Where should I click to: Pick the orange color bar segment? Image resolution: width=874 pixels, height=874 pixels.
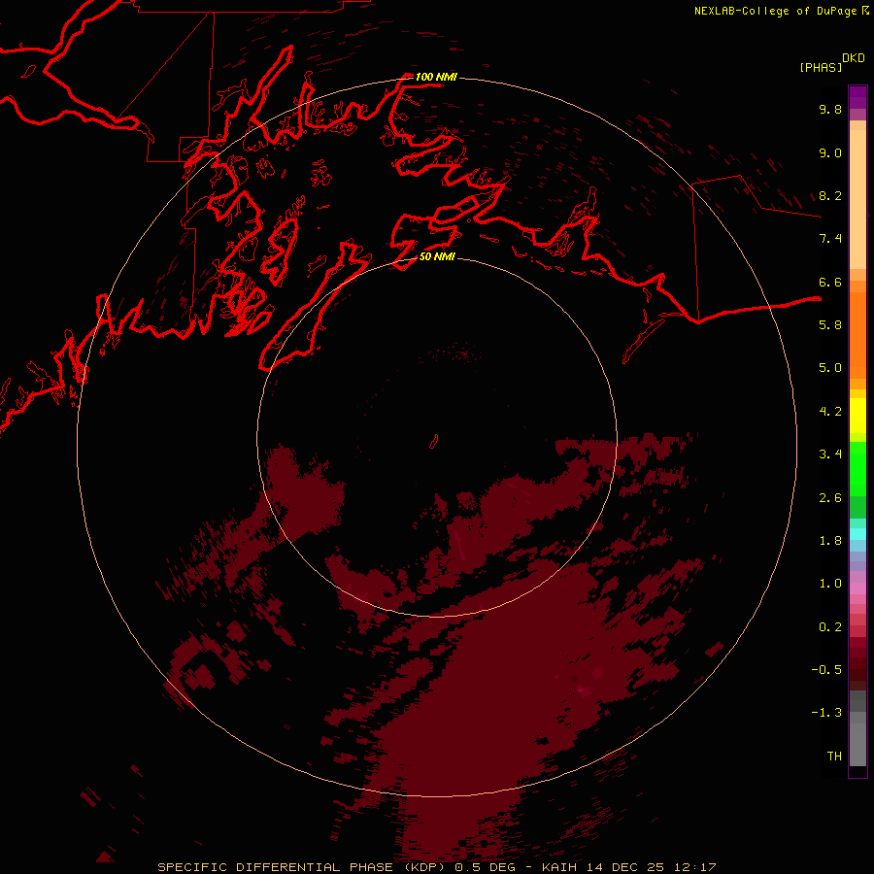857,335
